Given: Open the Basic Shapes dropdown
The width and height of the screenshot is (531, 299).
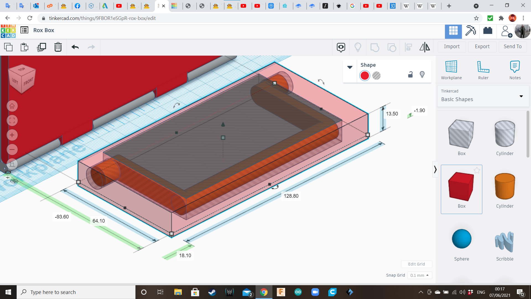Looking at the screenshot, I should coord(483,96).
